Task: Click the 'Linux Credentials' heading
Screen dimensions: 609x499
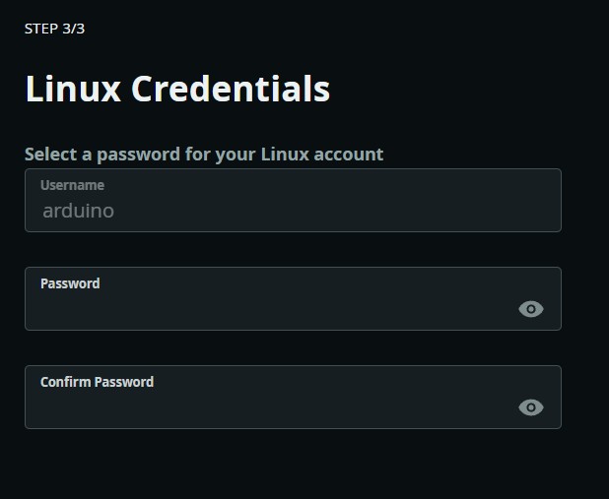Action: [x=177, y=89]
